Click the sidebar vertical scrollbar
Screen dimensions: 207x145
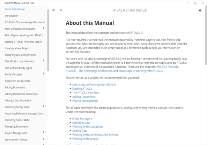[x=48, y=40]
